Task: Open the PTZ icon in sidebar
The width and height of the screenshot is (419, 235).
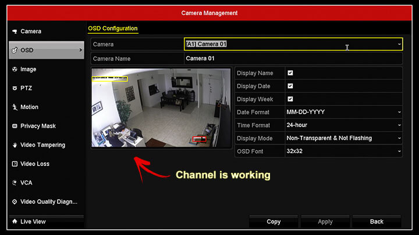Action: click(15, 88)
